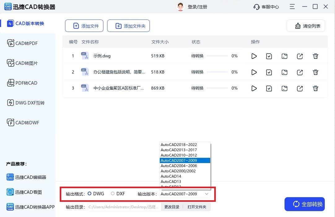
Task: Click progress bar of 示例.dwg row
Action: click(x=217, y=56)
